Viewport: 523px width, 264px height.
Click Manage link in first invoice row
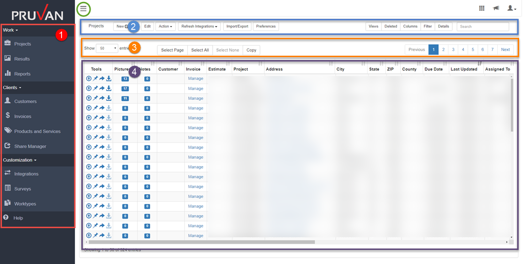click(x=196, y=78)
